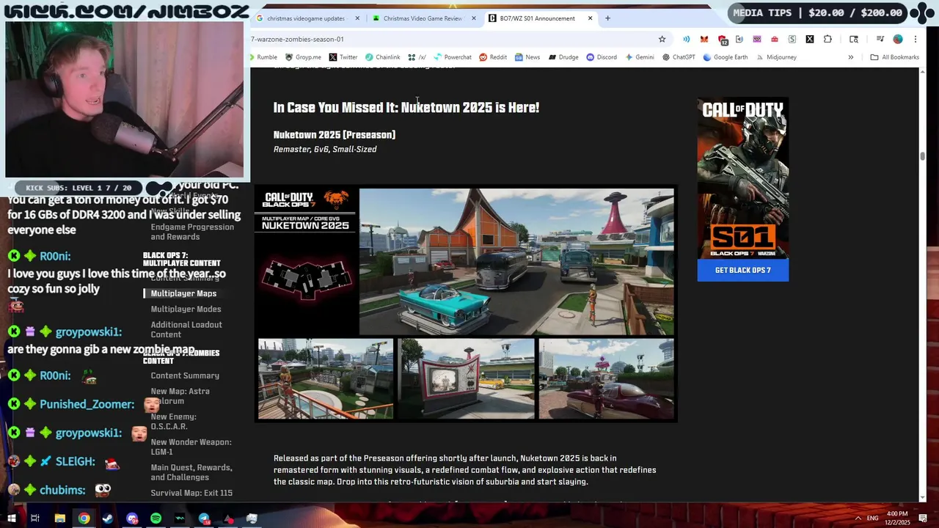Open the Chrome profile avatar
Viewport: 939px width, 528px height.
coord(898,39)
